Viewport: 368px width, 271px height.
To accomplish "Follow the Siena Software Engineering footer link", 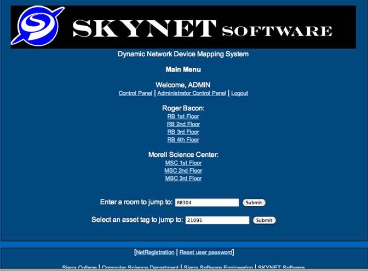I will click(x=218, y=267).
